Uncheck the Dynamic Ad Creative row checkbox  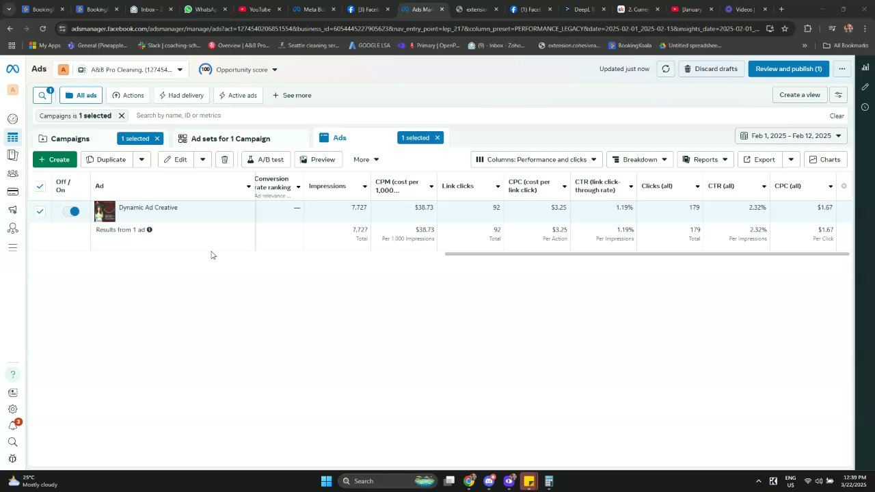coord(40,211)
